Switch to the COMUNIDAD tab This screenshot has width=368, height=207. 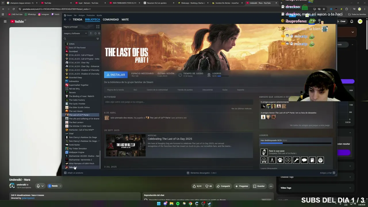(111, 20)
